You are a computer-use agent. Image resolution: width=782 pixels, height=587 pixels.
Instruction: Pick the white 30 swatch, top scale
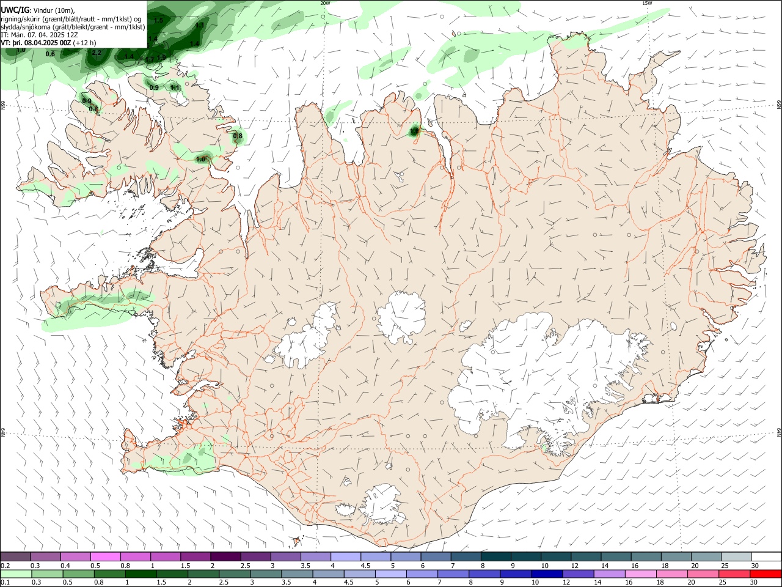click(x=766, y=557)
